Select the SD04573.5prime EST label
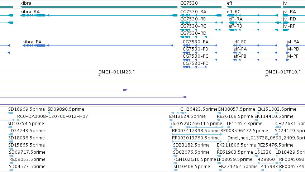Viewport: 305px width, 172px height. 27,167
